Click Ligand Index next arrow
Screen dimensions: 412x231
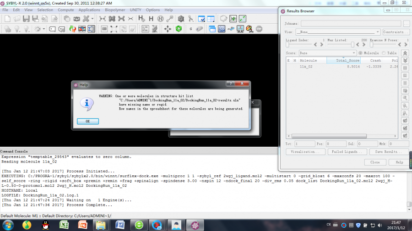[322, 45]
